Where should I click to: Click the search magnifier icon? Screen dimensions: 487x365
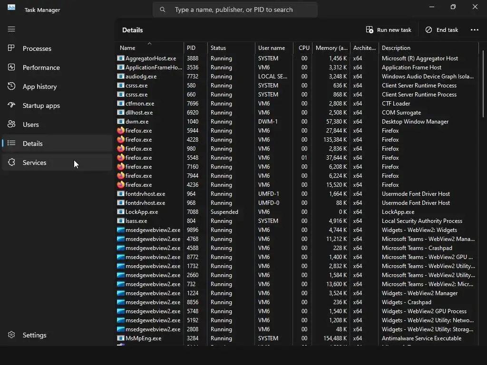163,10
